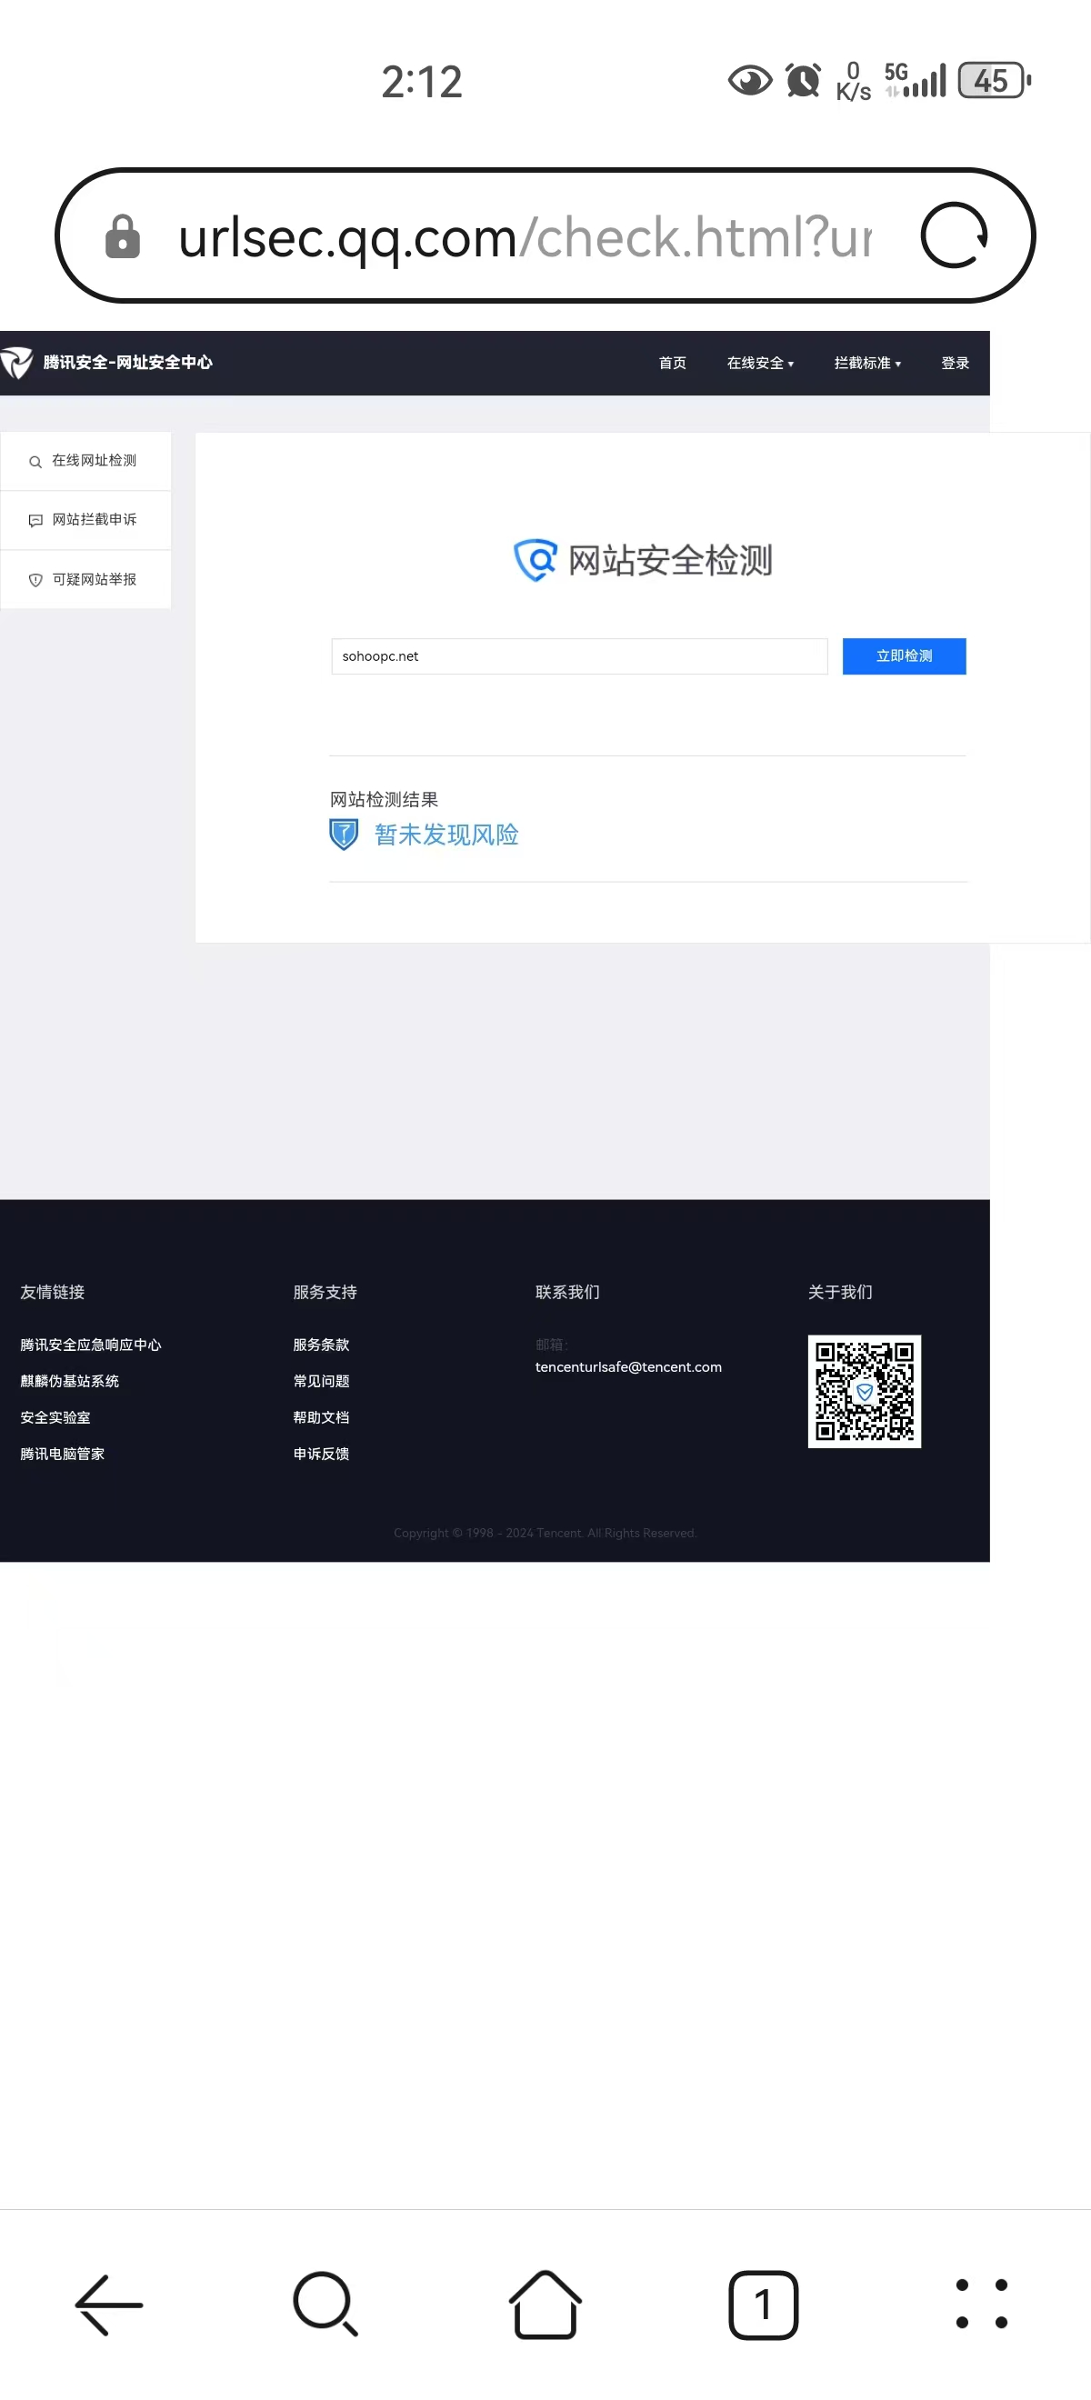Viewport: 1091px width, 2400px height.
Task: Open the tab switcher showing 1
Action: coord(763,2304)
